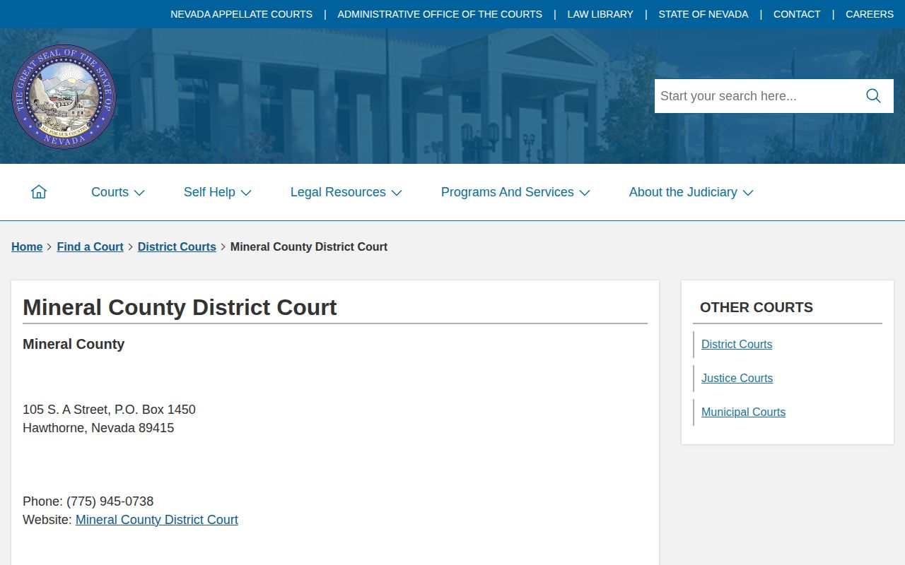Click the home icon in navigation bar
The image size is (905, 565).
(39, 192)
